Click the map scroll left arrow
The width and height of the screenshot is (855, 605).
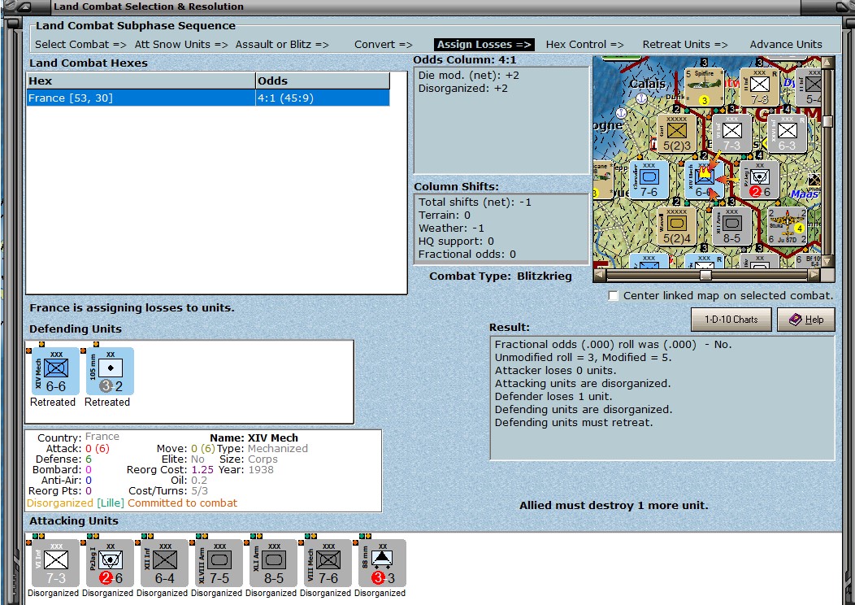pos(599,275)
